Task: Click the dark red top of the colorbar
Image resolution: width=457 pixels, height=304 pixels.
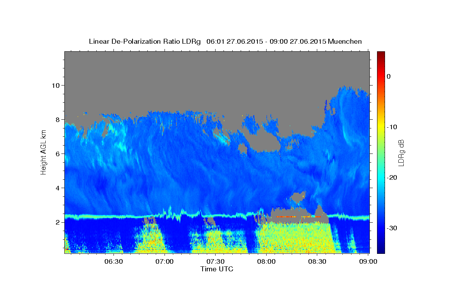Action: click(381, 54)
